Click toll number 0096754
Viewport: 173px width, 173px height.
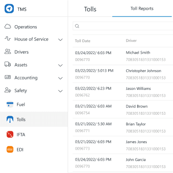click(x=82, y=113)
